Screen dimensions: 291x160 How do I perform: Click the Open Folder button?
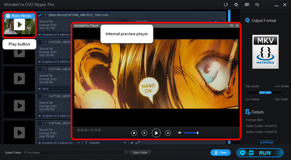click(x=140, y=152)
